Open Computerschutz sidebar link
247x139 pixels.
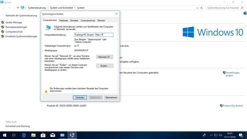(x=14, y=32)
